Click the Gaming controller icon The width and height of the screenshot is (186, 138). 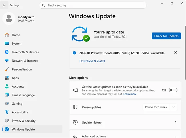pos(7,103)
